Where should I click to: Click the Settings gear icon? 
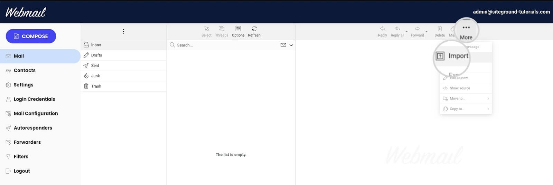tap(8, 85)
